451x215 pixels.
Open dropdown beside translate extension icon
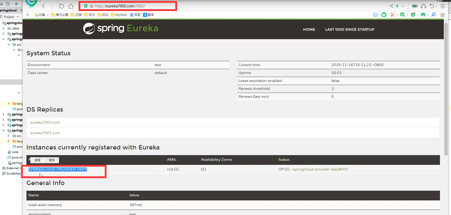coord(407,15)
